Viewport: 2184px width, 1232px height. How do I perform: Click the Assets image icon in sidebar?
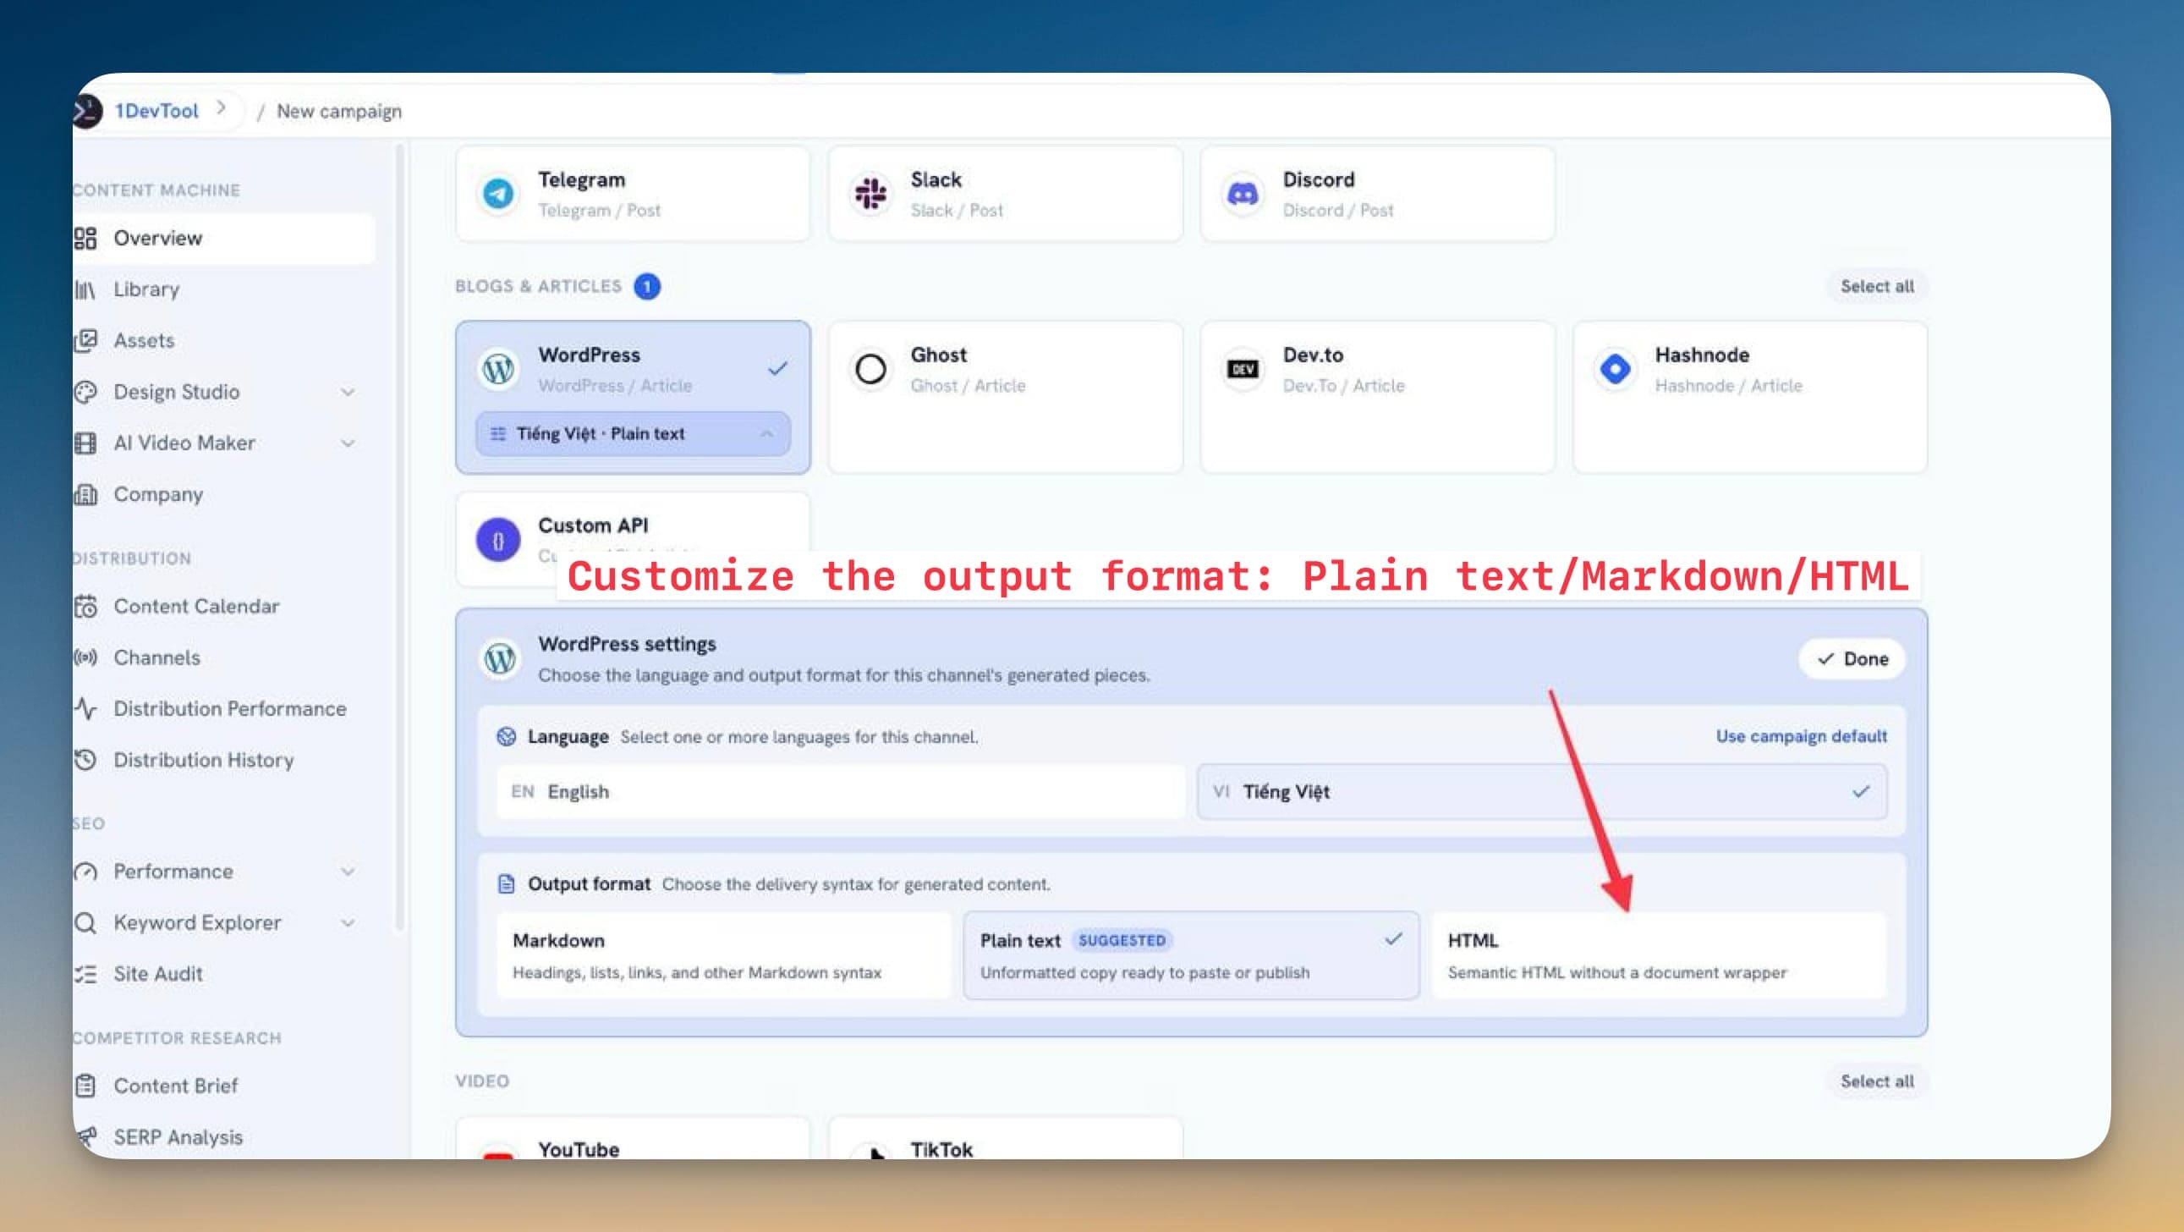click(x=85, y=341)
